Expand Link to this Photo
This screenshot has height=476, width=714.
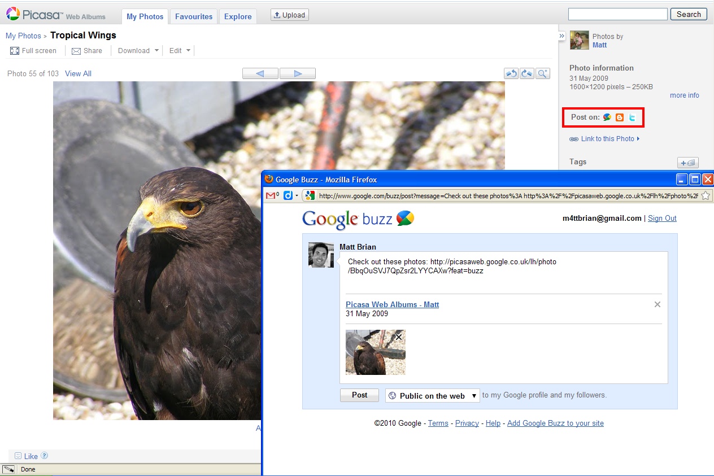[604, 139]
